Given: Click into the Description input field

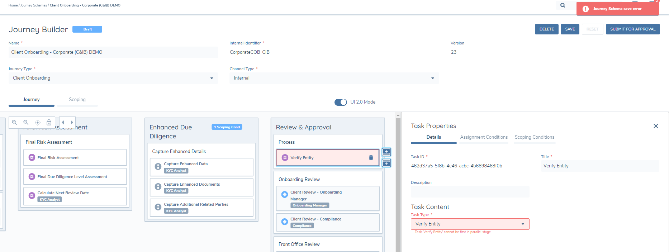Looking at the screenshot, I should tap(470, 192).
